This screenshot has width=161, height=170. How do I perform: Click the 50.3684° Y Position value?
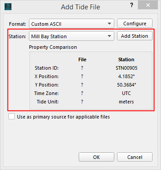click(x=126, y=85)
